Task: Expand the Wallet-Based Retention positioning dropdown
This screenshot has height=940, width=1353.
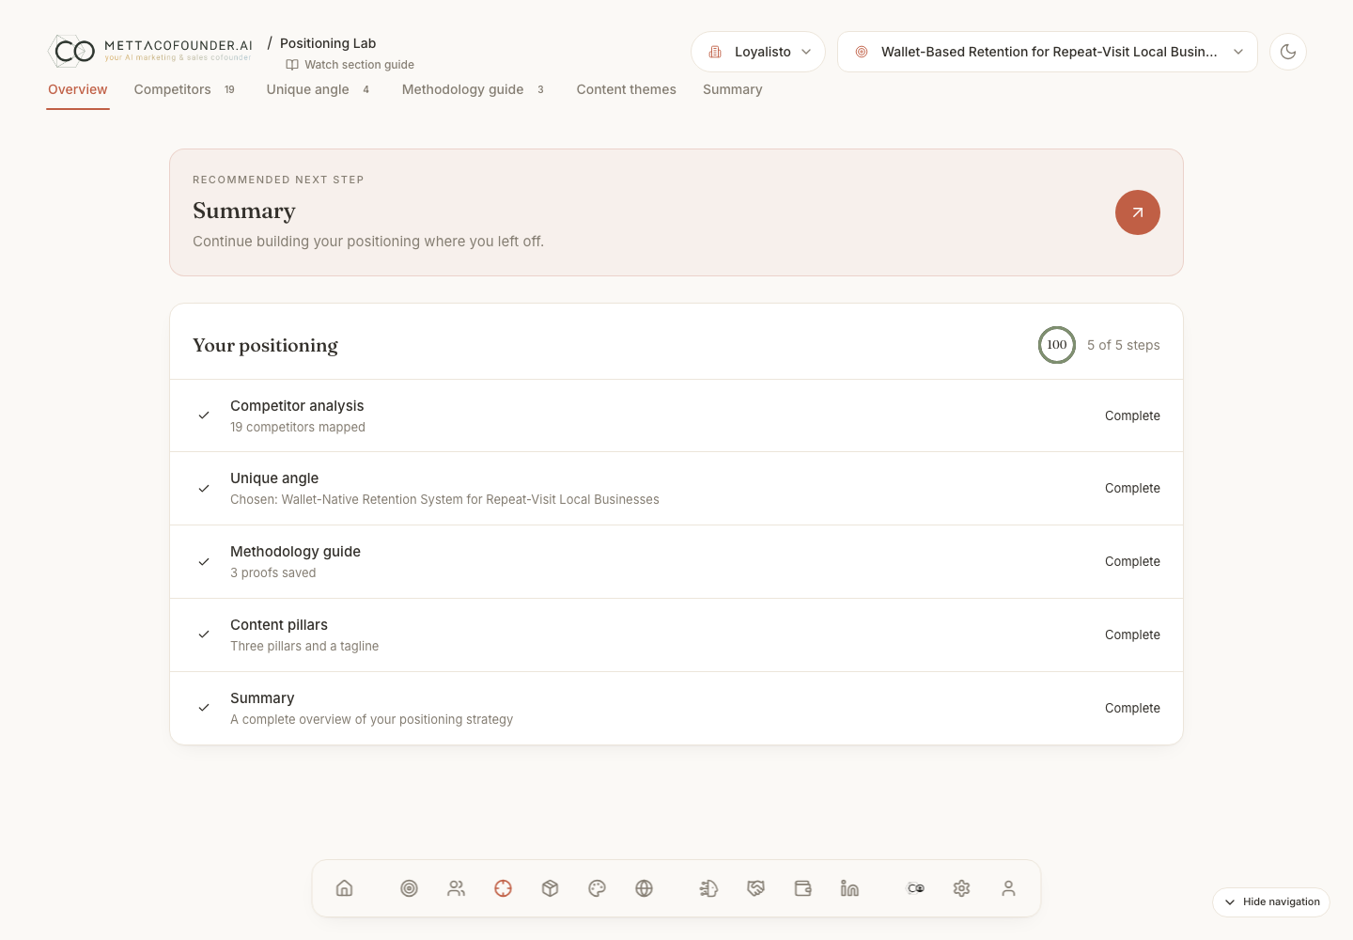Action: [x=1048, y=52]
